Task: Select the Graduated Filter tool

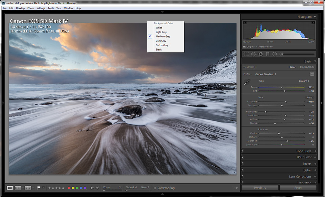Action: coord(267,54)
